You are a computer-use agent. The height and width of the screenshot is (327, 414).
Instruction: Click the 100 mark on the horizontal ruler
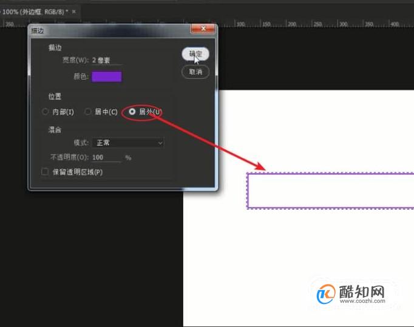click(240, 24)
